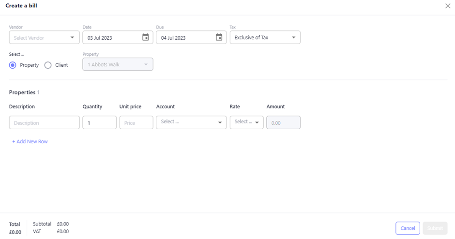
Task: Expand the Exclusive of Tax dropdown
Action: [265, 38]
